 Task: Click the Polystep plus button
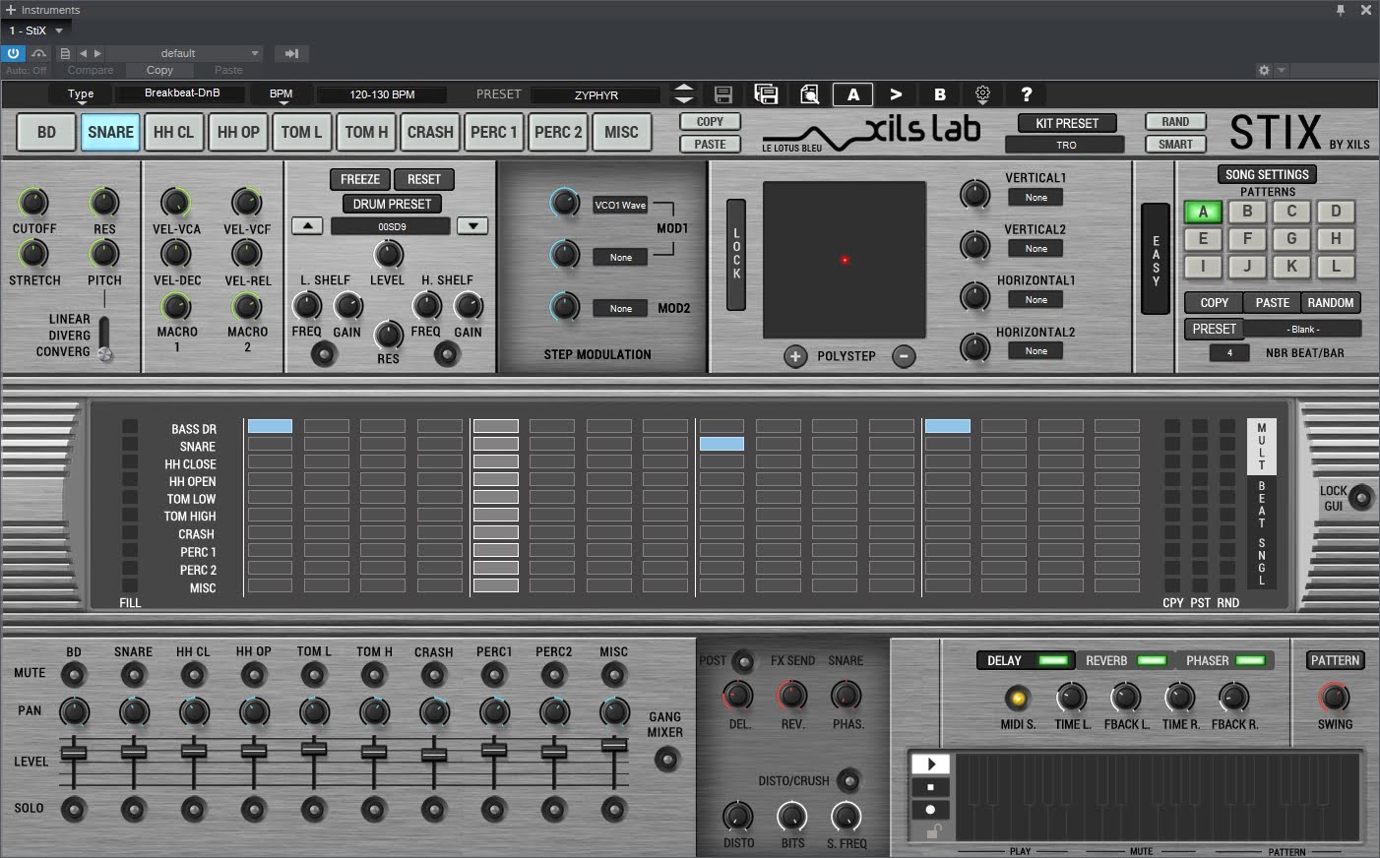point(795,356)
